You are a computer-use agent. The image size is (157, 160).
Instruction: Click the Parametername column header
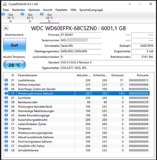[x=46, y=75]
